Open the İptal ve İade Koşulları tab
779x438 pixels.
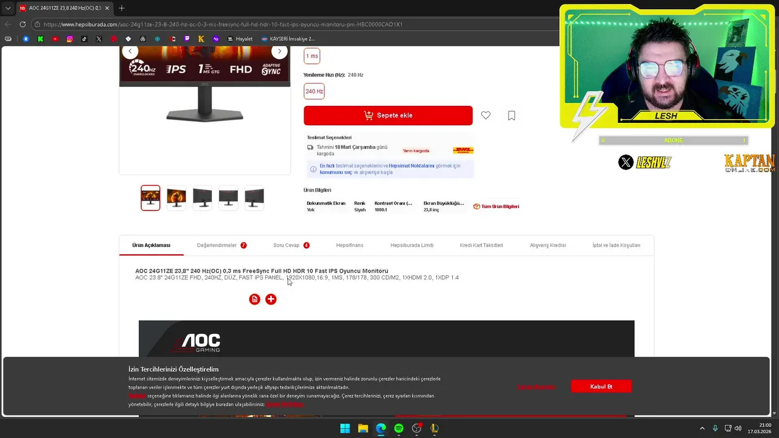[616, 245]
